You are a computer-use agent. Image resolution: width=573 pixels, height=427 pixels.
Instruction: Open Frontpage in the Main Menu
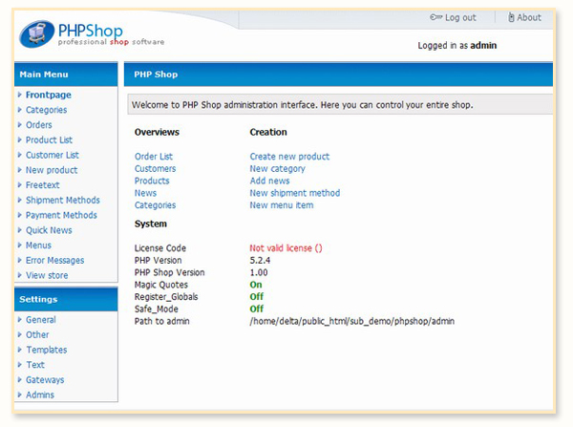(49, 96)
